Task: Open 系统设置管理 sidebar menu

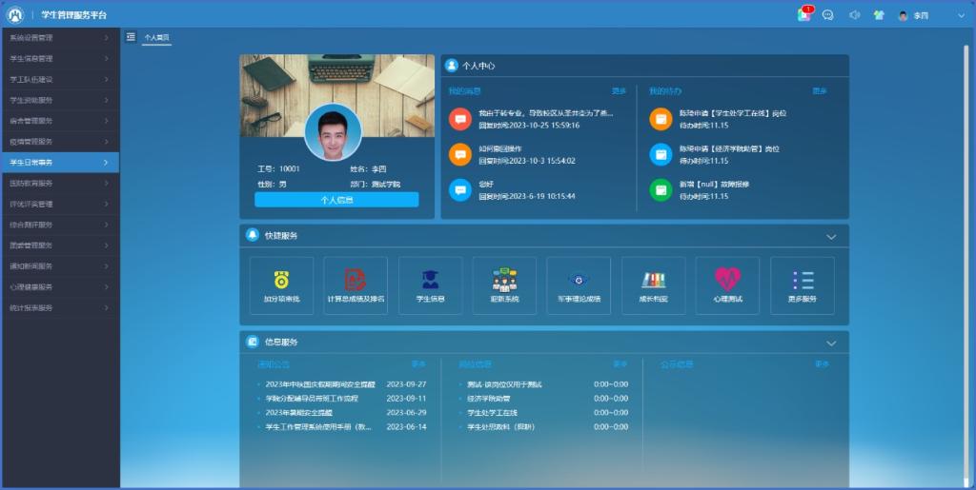Action: [x=59, y=38]
